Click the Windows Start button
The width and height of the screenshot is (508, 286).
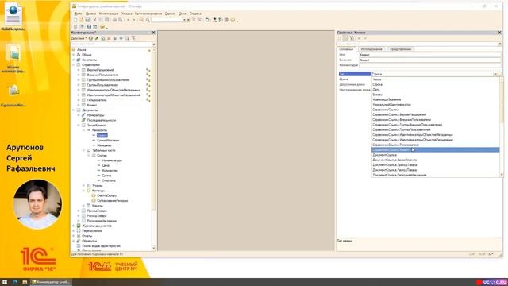[5, 282]
